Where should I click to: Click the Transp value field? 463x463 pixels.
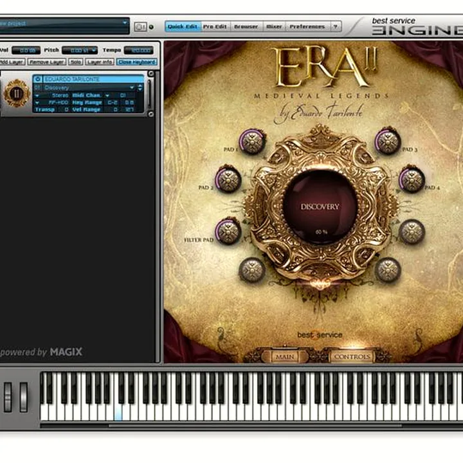pos(66,109)
